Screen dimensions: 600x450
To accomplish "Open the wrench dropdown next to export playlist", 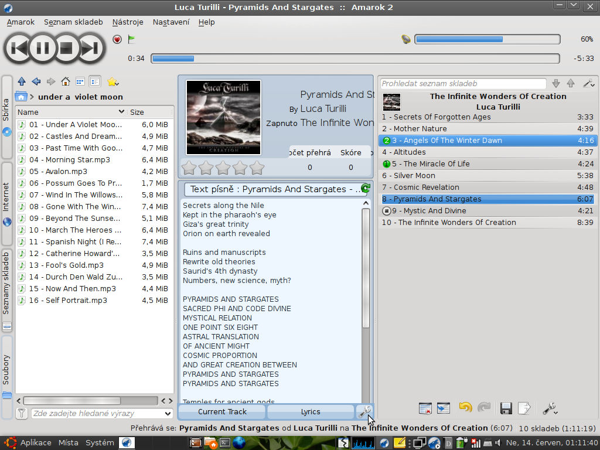I will click(550, 408).
